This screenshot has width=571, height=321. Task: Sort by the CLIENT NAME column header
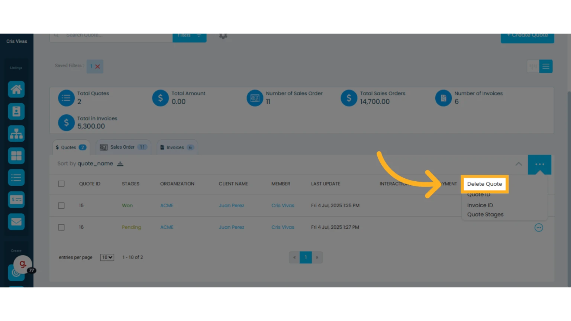233,184
